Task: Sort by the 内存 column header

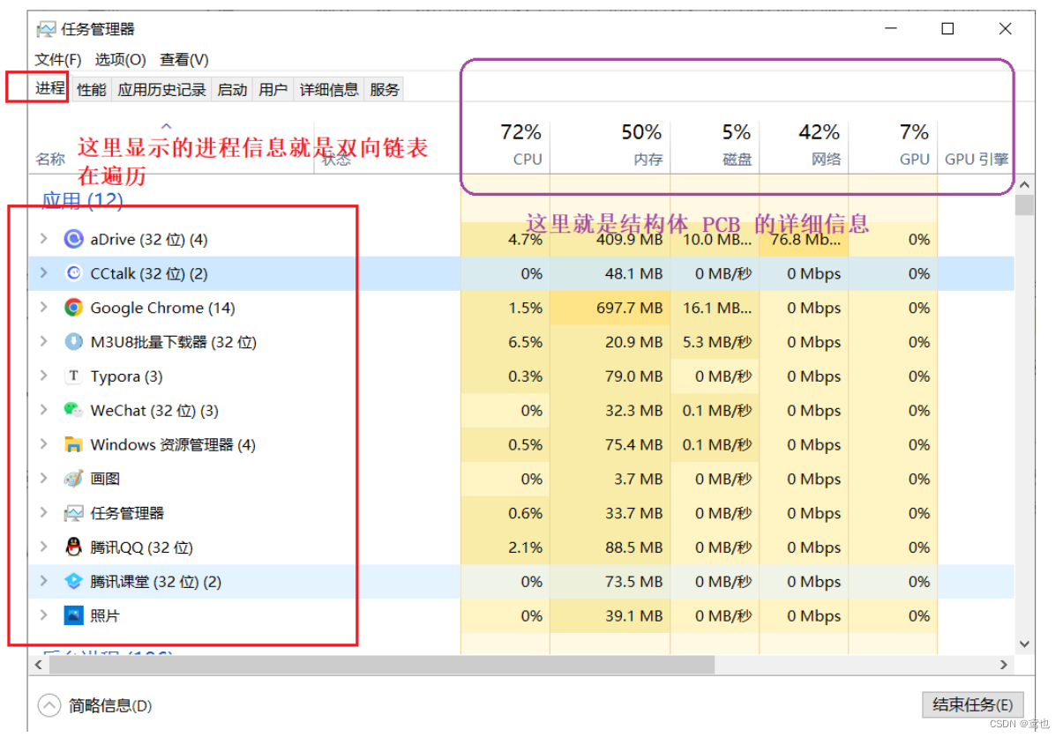Action: click(x=610, y=145)
